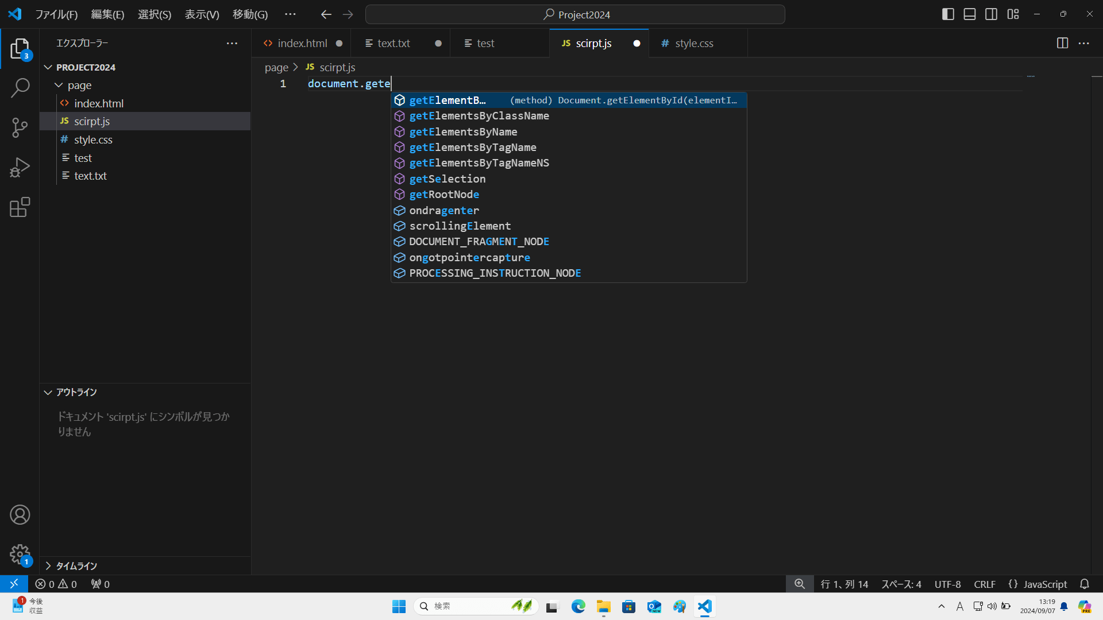The width and height of the screenshot is (1103, 620).
Task: Choose getElementsByName suggestion
Action: click(569, 131)
